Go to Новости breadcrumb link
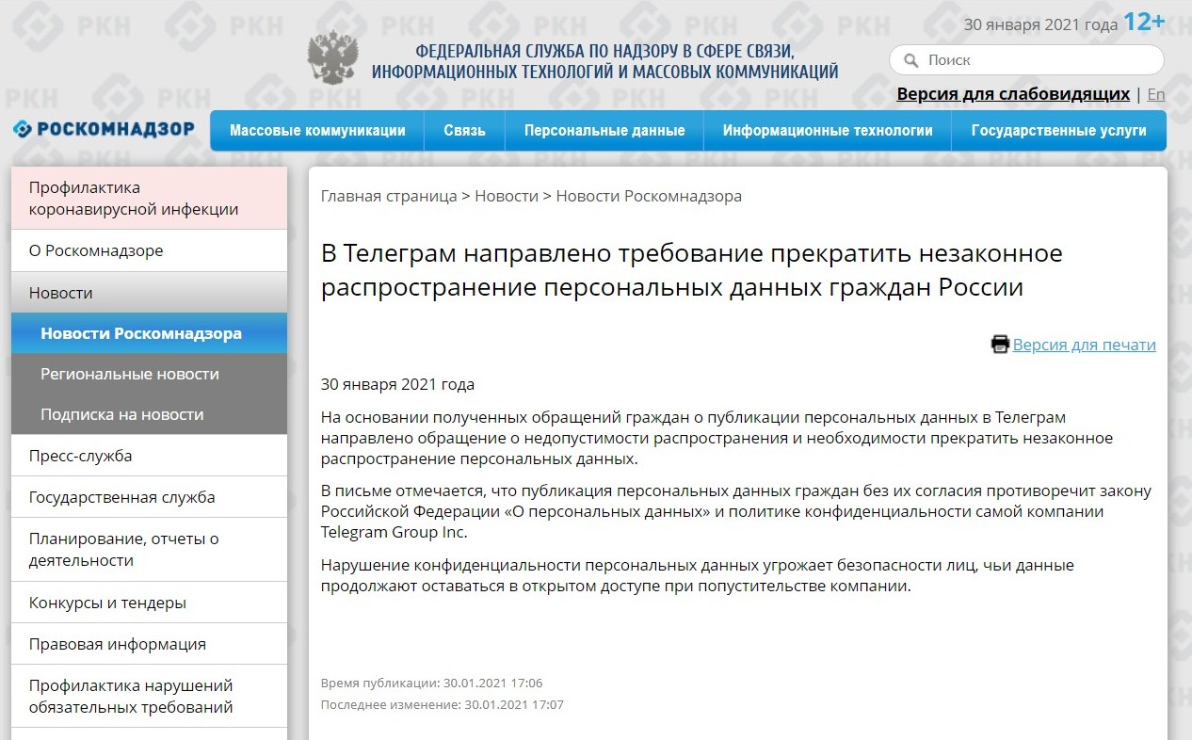 507,196
